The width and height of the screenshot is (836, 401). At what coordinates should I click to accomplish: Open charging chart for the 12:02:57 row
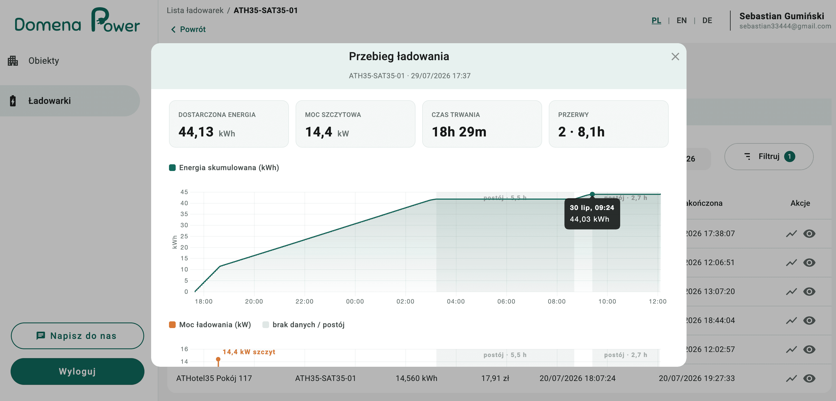click(x=792, y=349)
